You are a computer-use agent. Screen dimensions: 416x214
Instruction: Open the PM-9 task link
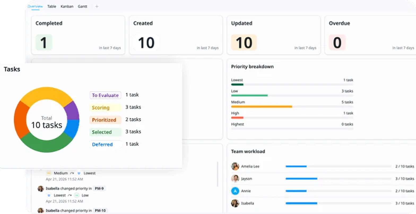[100, 189]
